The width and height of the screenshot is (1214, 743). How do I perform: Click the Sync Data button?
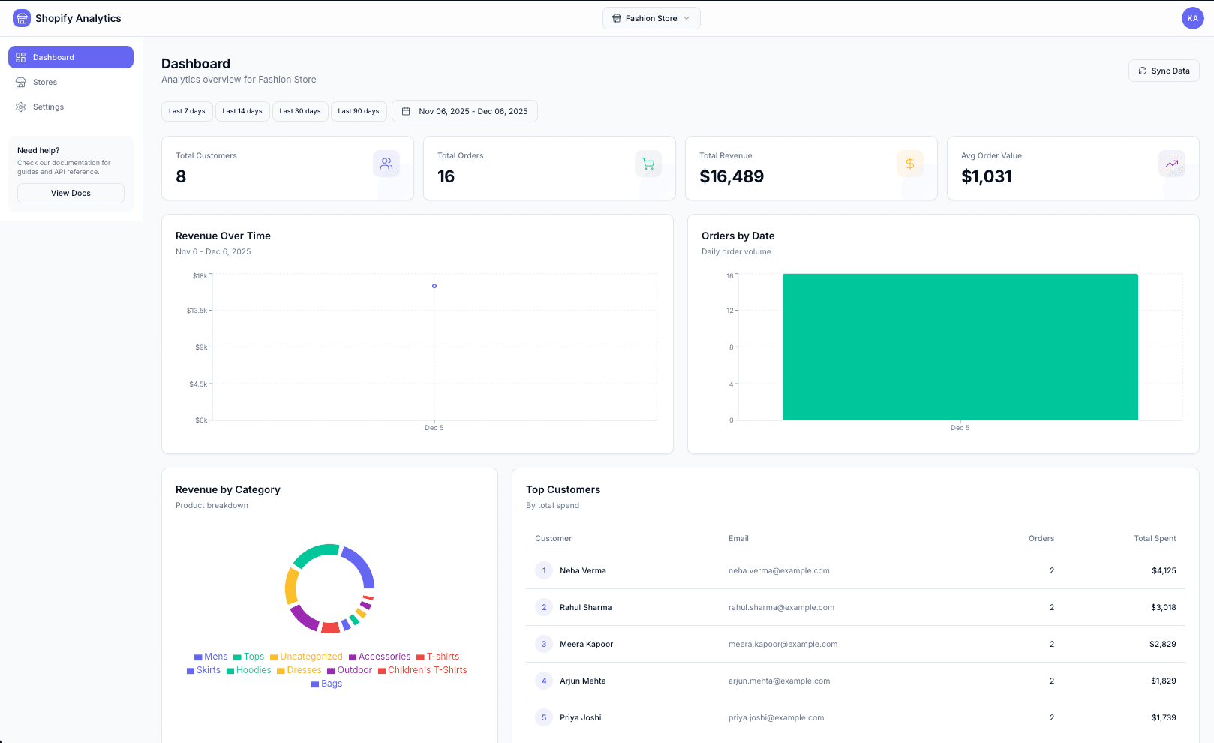(1163, 70)
